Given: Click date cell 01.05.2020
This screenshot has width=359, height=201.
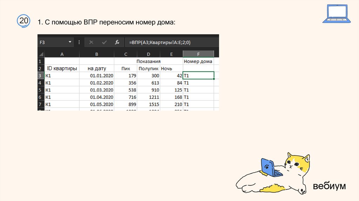Looking at the screenshot, I should [x=97, y=104].
